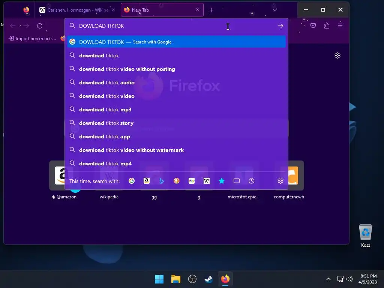Click Import bookmarks in bookmarks toolbar

point(32,39)
